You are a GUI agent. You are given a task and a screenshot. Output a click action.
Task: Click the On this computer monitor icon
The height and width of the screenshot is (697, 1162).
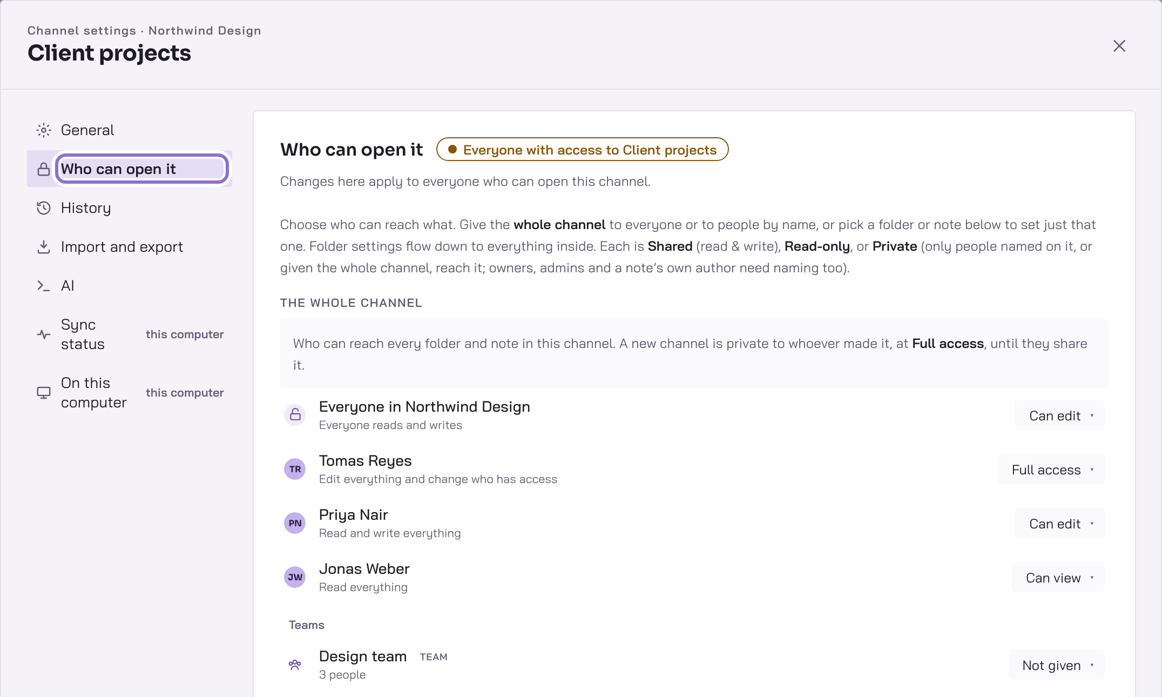click(44, 393)
